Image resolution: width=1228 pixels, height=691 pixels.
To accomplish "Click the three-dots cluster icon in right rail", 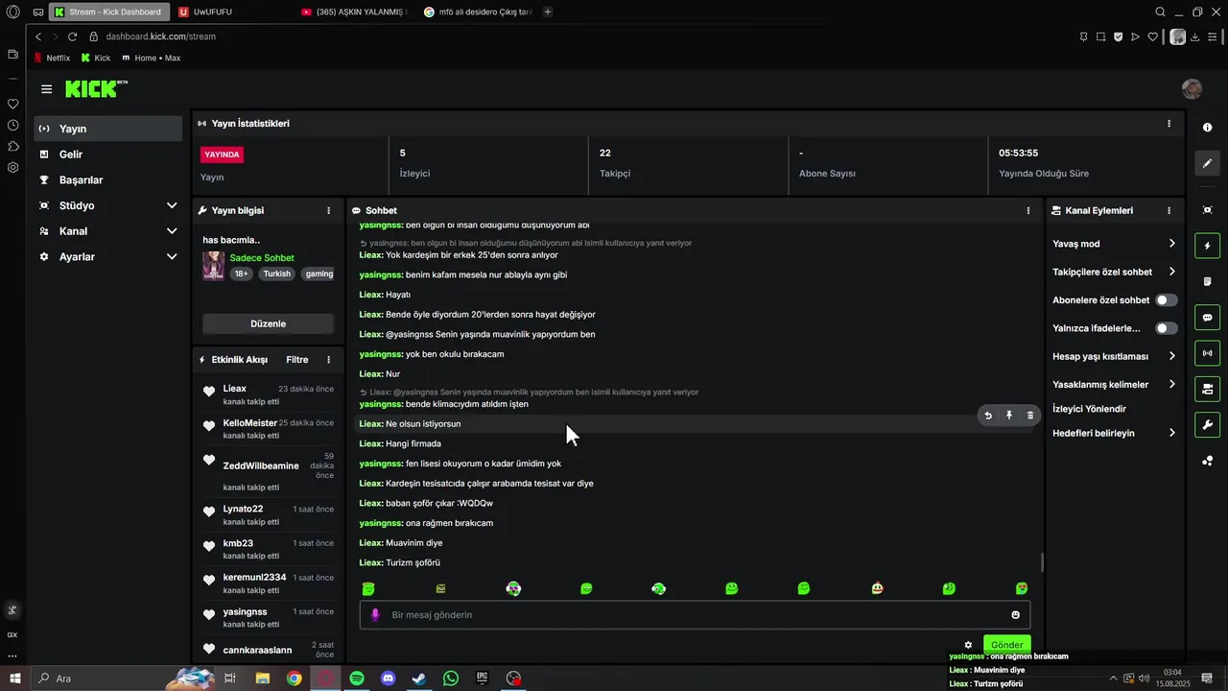I will click(x=1207, y=461).
